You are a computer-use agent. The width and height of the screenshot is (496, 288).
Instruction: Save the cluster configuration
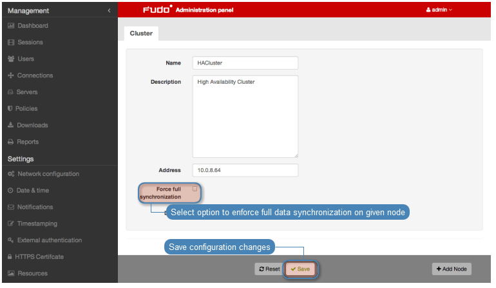[x=300, y=269]
